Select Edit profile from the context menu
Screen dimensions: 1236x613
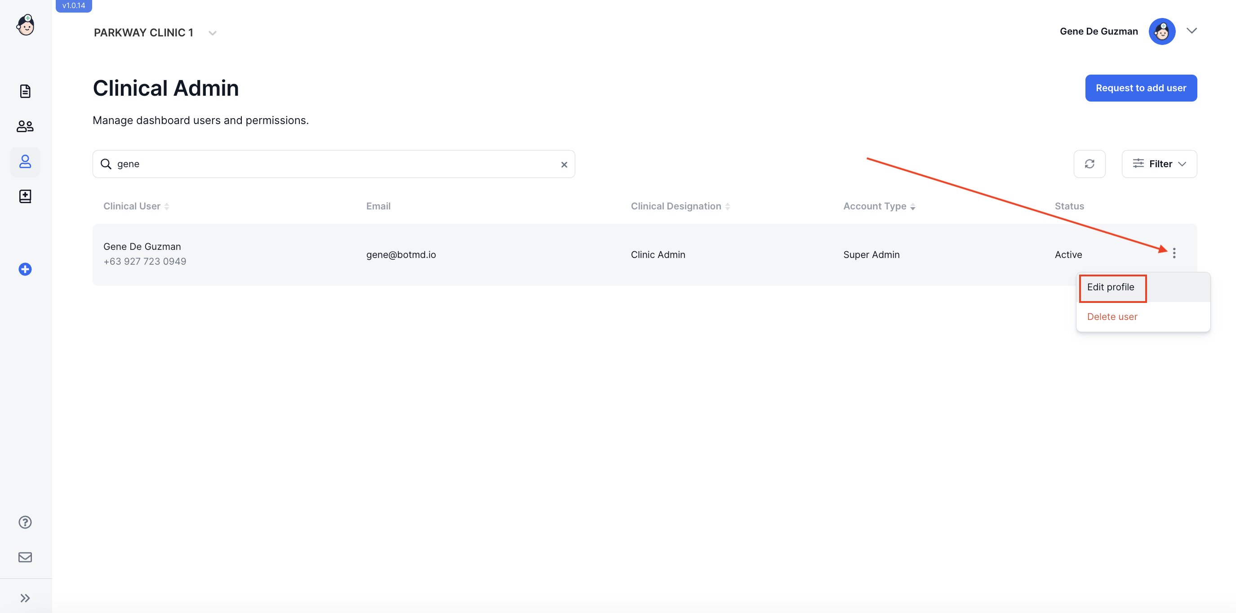1111,287
